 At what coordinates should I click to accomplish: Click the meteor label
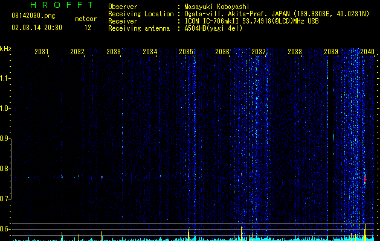point(86,19)
